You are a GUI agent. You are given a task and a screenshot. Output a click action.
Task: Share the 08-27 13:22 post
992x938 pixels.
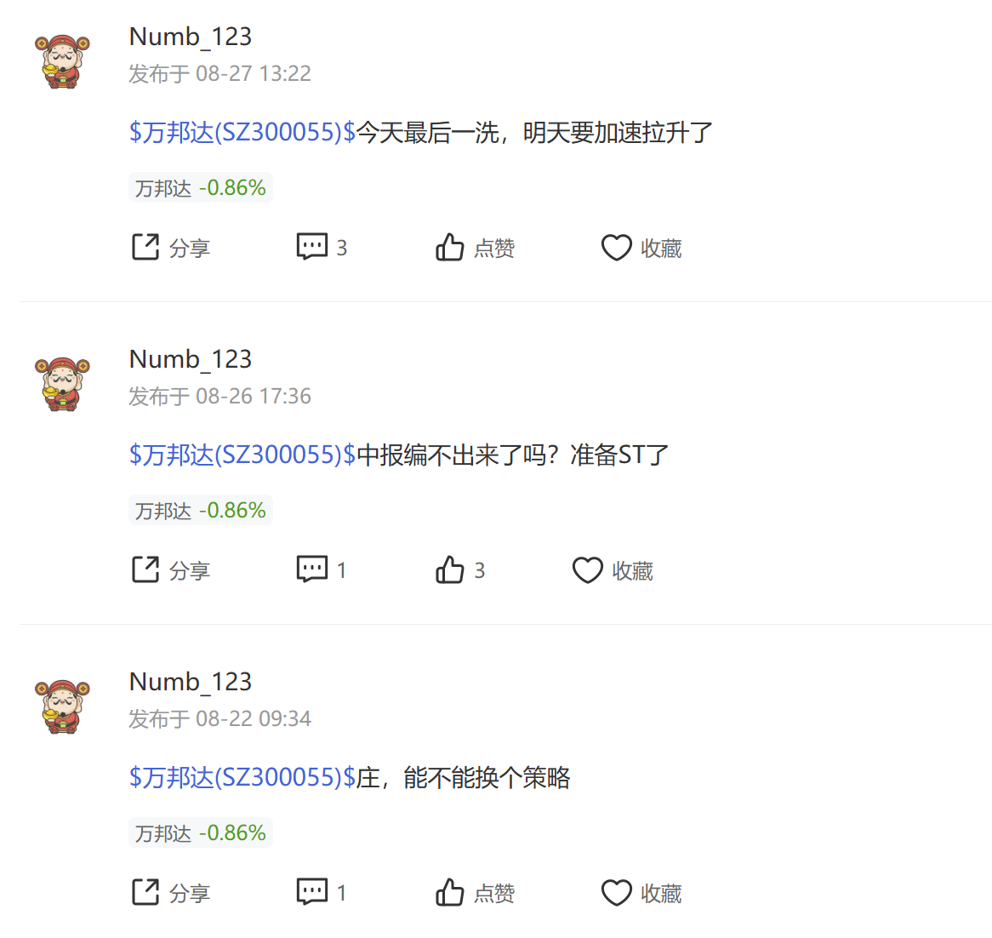171,248
